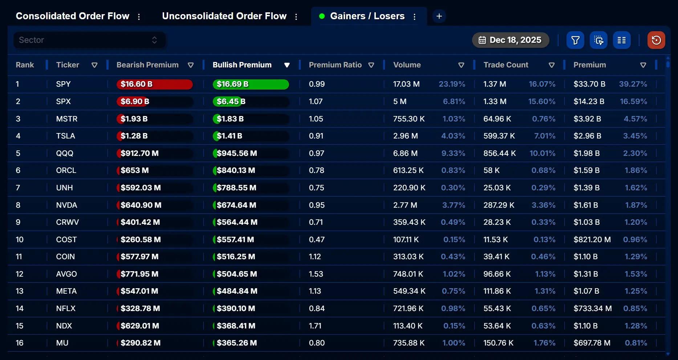Select the CRWV ticker cell
Viewport: 678px width, 360px height.
tap(68, 222)
